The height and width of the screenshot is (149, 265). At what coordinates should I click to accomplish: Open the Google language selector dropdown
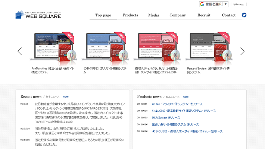coord(214,4)
